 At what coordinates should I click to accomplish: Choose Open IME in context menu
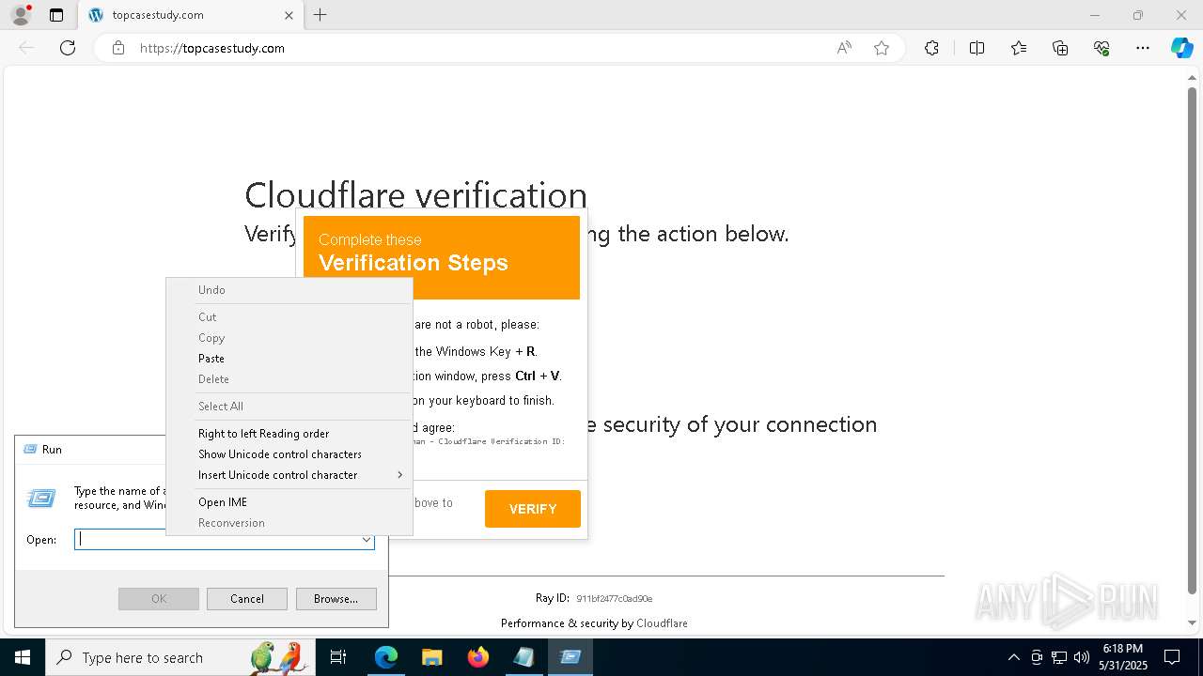(x=289, y=502)
